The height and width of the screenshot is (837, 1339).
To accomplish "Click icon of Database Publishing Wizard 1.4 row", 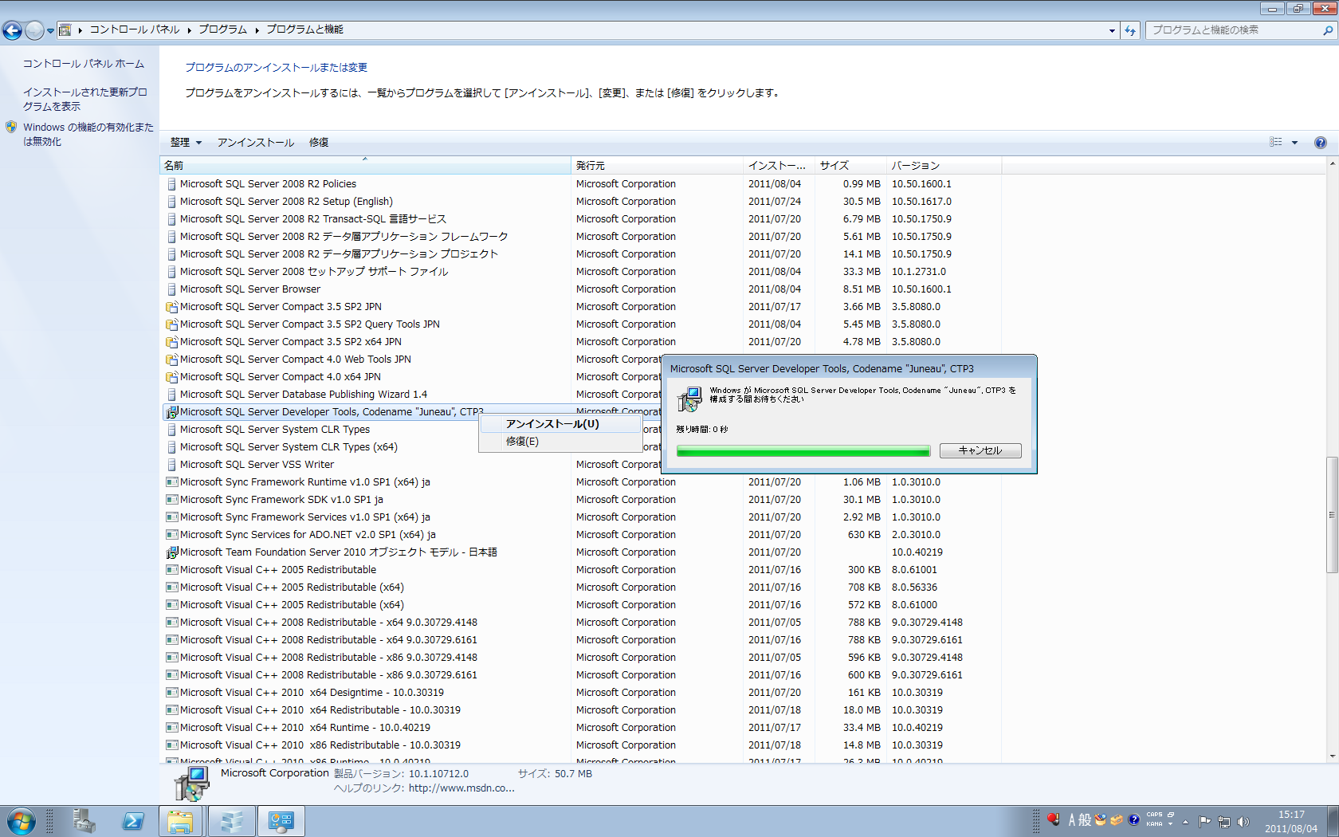I will (171, 395).
